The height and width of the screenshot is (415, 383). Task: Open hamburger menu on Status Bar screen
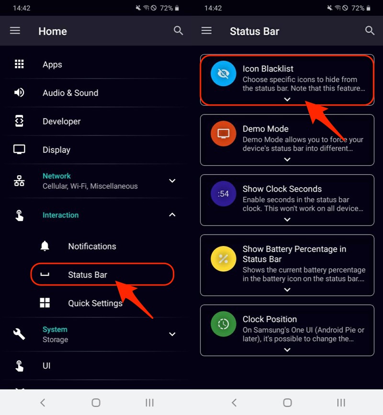tap(206, 31)
